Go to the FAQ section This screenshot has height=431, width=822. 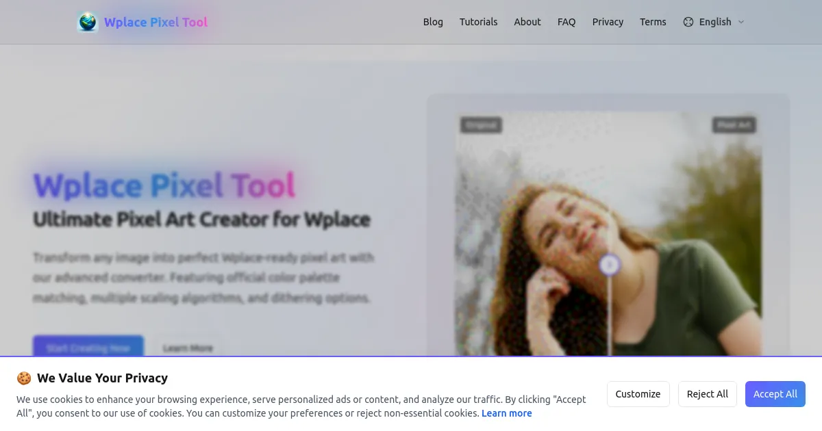coord(566,22)
